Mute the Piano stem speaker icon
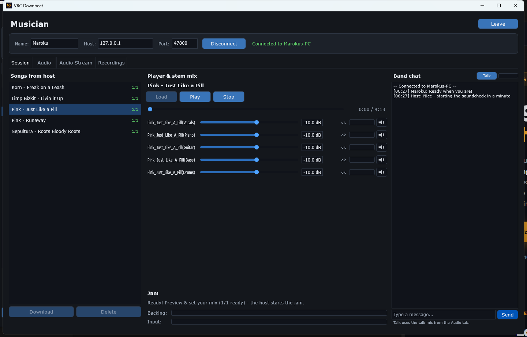Image resolution: width=527 pixels, height=337 pixels. 381,135
